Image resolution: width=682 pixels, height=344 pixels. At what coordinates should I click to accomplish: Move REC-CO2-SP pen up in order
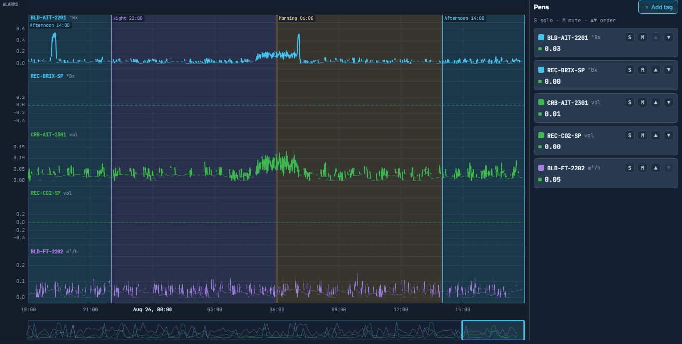(x=656, y=135)
